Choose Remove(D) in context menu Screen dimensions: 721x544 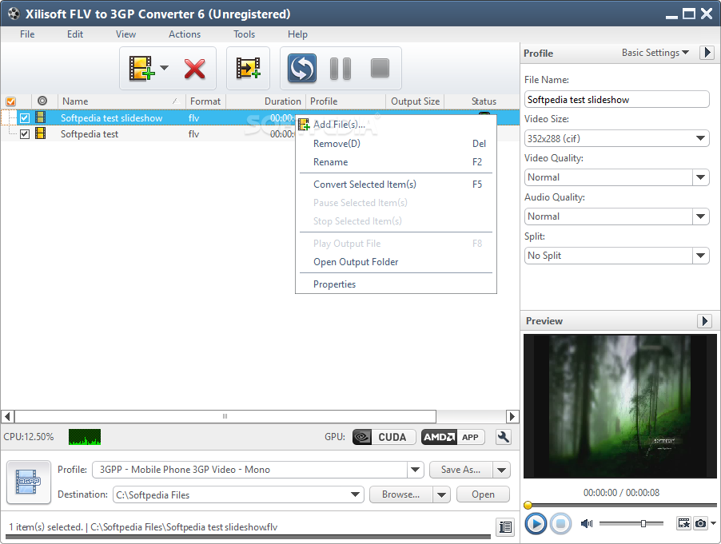[x=396, y=144]
